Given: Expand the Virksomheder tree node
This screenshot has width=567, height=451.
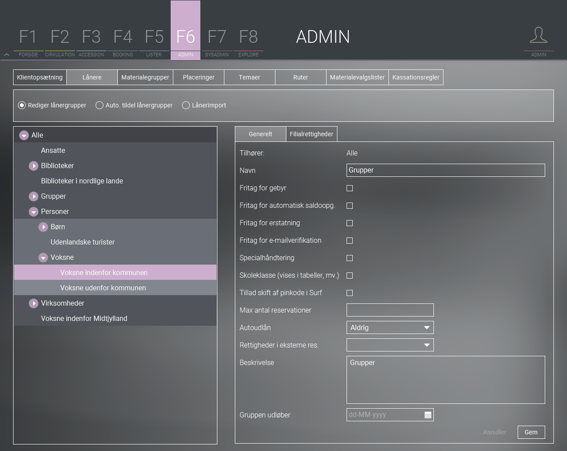Looking at the screenshot, I should point(34,303).
